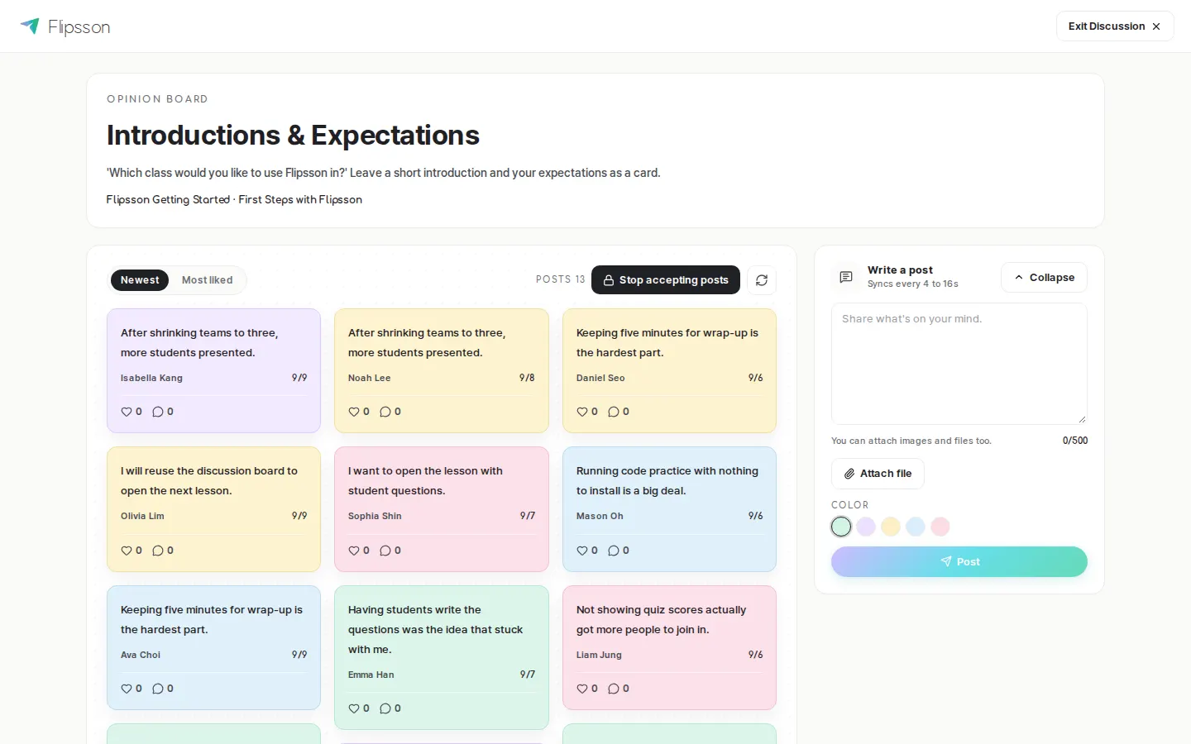Click the refresh posts icon button
This screenshot has width=1191, height=744.
tap(762, 280)
